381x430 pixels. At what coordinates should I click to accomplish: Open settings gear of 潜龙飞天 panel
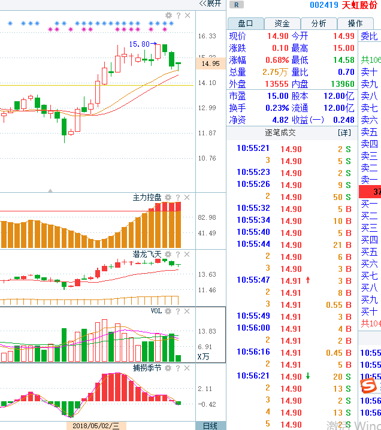pos(168,254)
